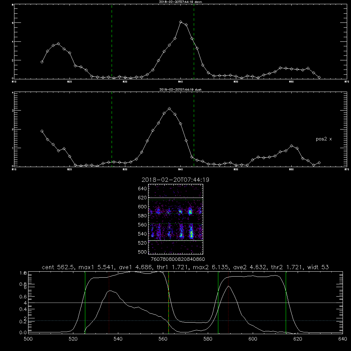Click right green dashed line in dawn plot
Image resolution: width=351 pixels, height=351 pixels.
[x=194, y=42]
